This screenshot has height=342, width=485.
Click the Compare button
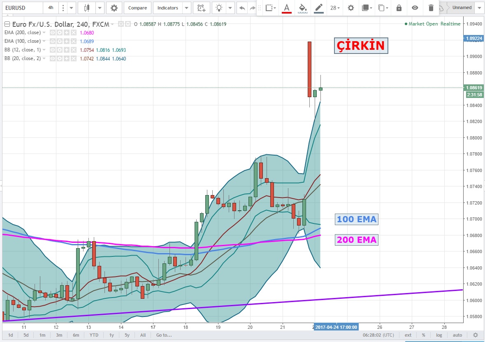pyautogui.click(x=137, y=8)
